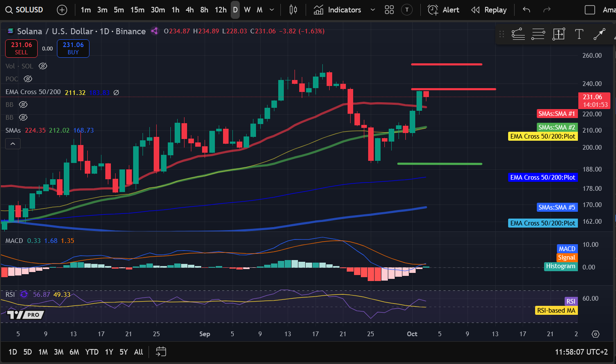This screenshot has height=364, width=616.
Task: Switch to the 15m timeframe
Action: (x=137, y=10)
